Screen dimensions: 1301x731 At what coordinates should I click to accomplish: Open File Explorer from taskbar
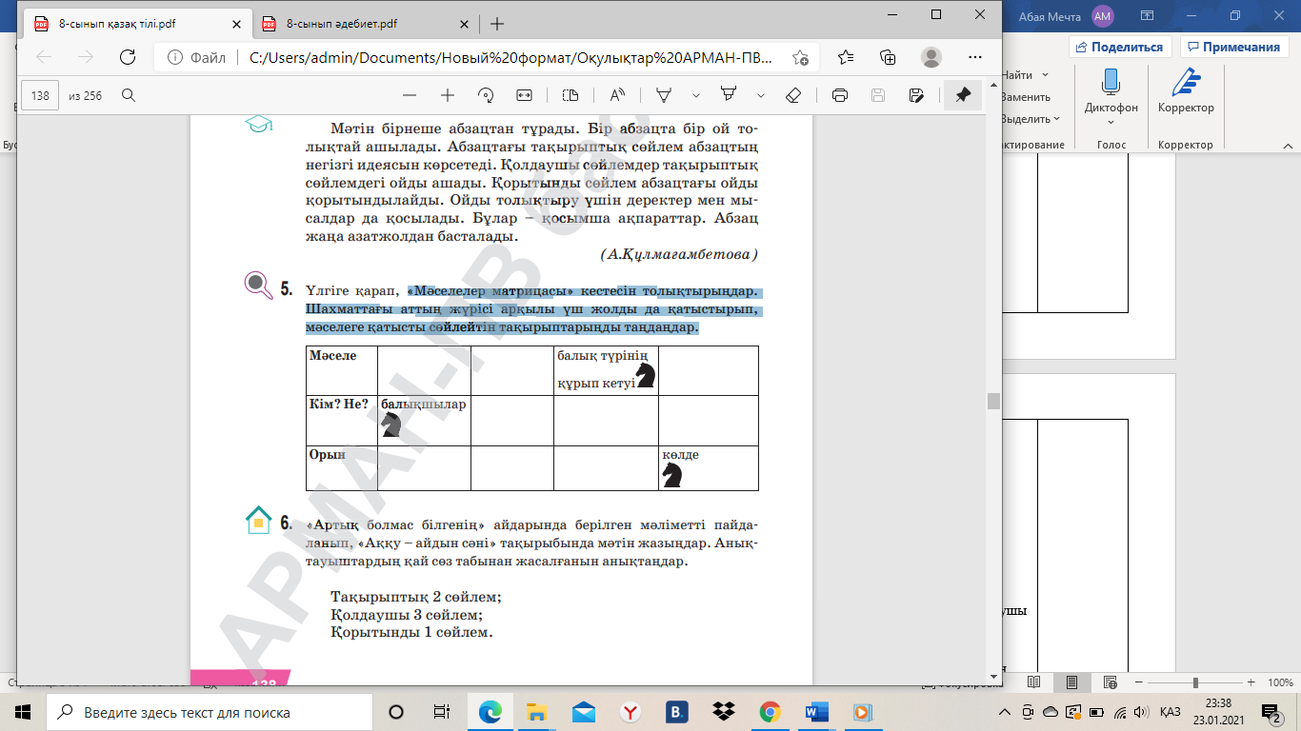click(x=536, y=712)
